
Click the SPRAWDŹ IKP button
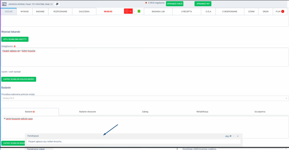click(x=203, y=4)
